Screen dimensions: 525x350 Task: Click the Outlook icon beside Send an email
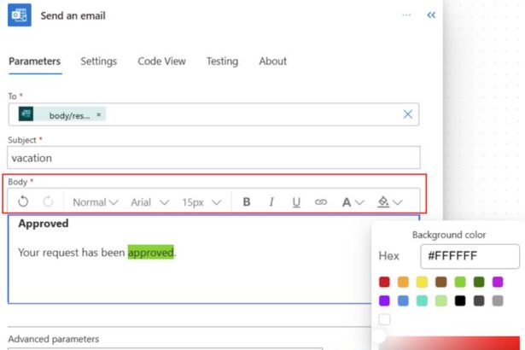pos(20,15)
